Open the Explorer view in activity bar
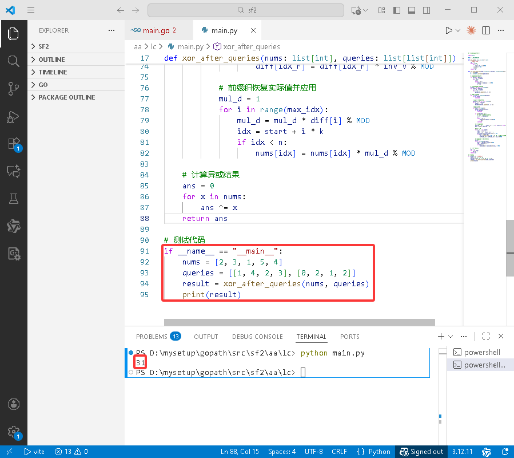This screenshot has width=514, height=458. tap(14, 34)
